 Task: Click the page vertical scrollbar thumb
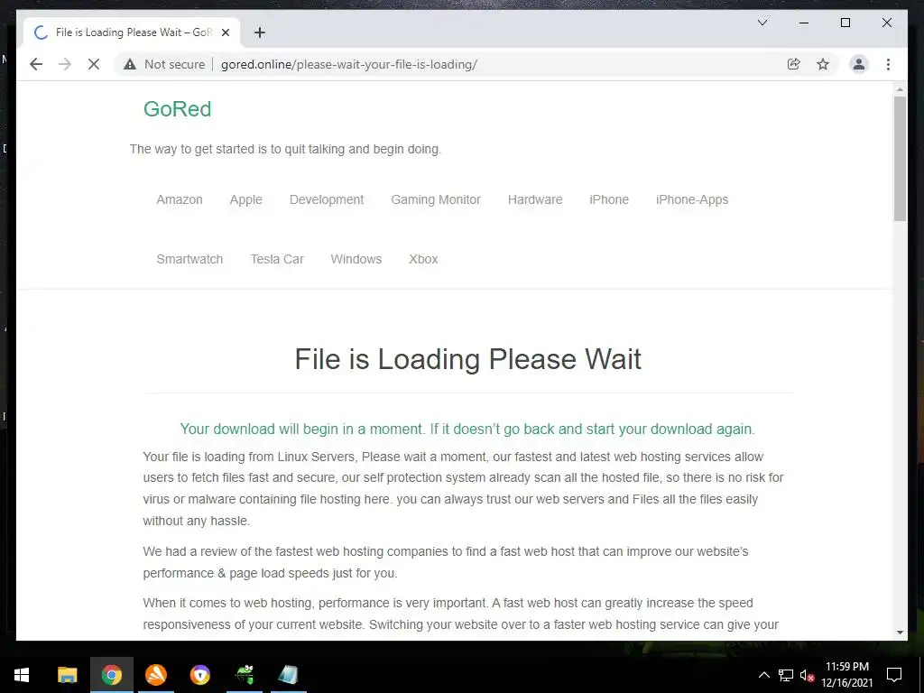pyautogui.click(x=900, y=158)
